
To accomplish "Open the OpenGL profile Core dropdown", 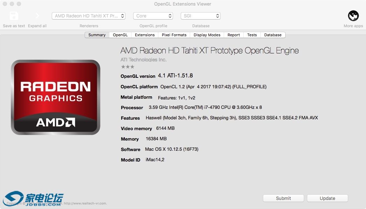I will (153, 16).
